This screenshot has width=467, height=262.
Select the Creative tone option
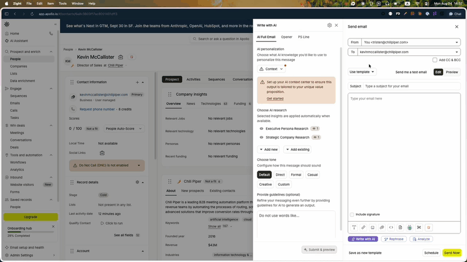266,185
